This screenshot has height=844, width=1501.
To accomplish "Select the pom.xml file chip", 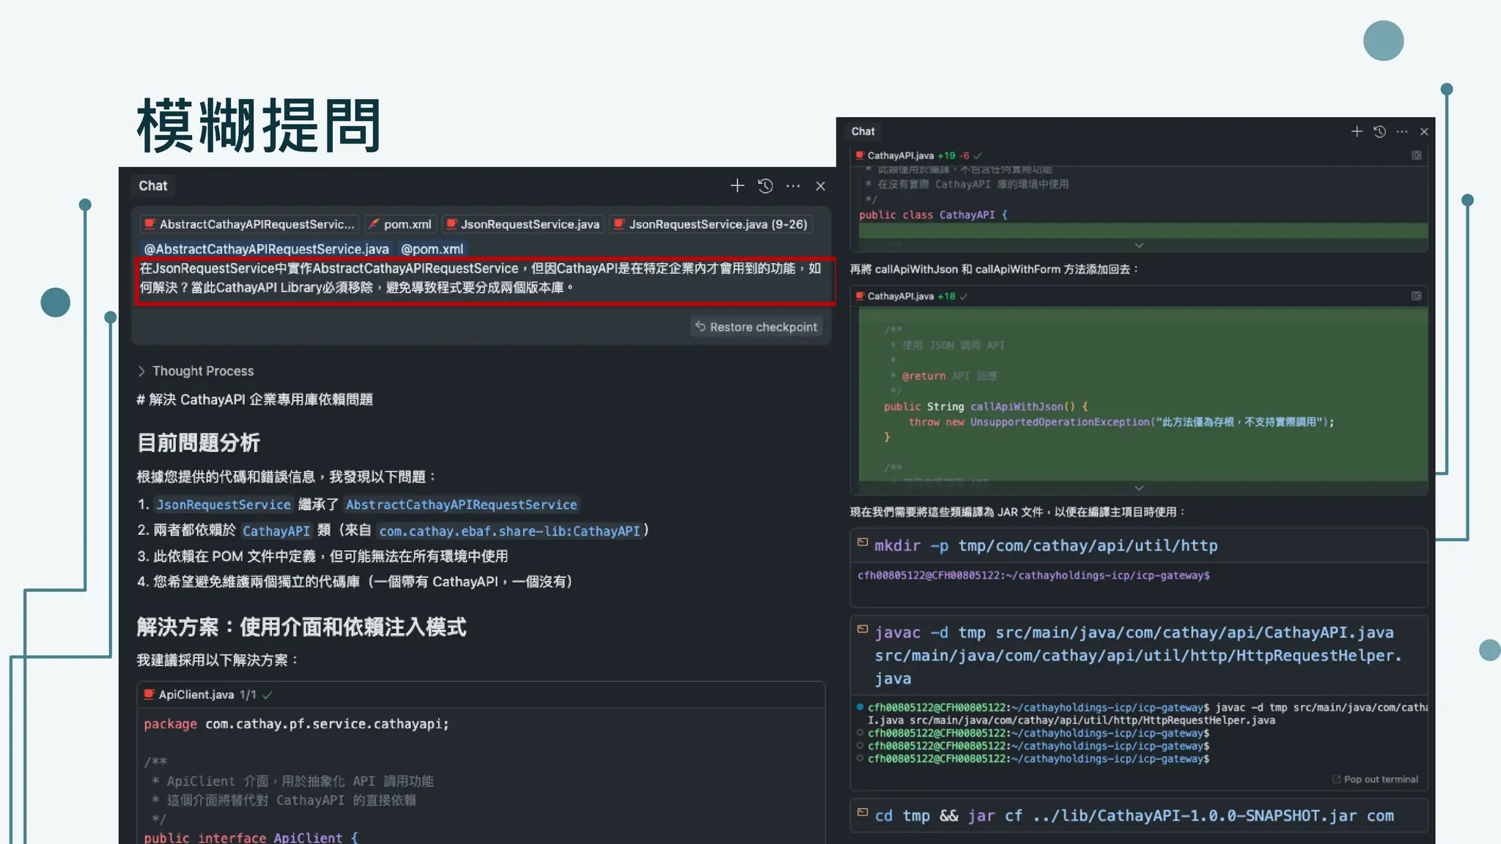I will coord(400,224).
